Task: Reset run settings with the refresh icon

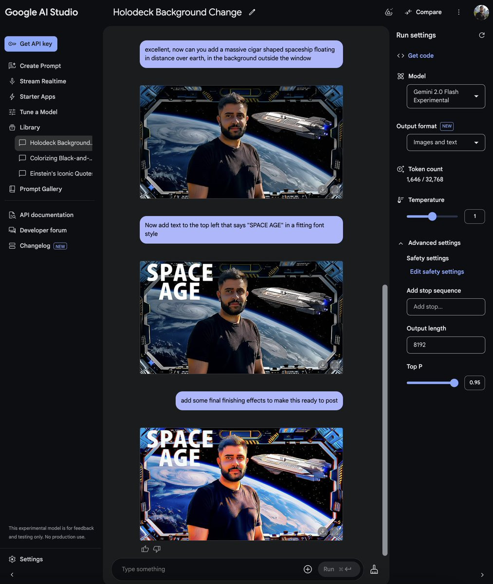Action: pyautogui.click(x=482, y=35)
